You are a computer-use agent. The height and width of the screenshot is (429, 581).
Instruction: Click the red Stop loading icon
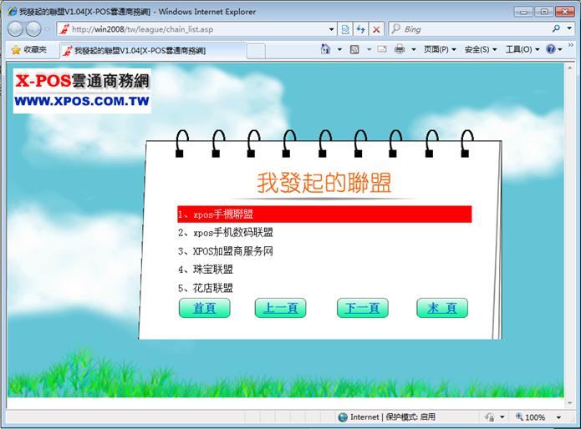376,28
